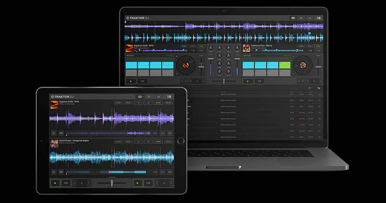
Task: Click the speaker icon in the tablet header
Action: pyautogui.click(x=158, y=96)
